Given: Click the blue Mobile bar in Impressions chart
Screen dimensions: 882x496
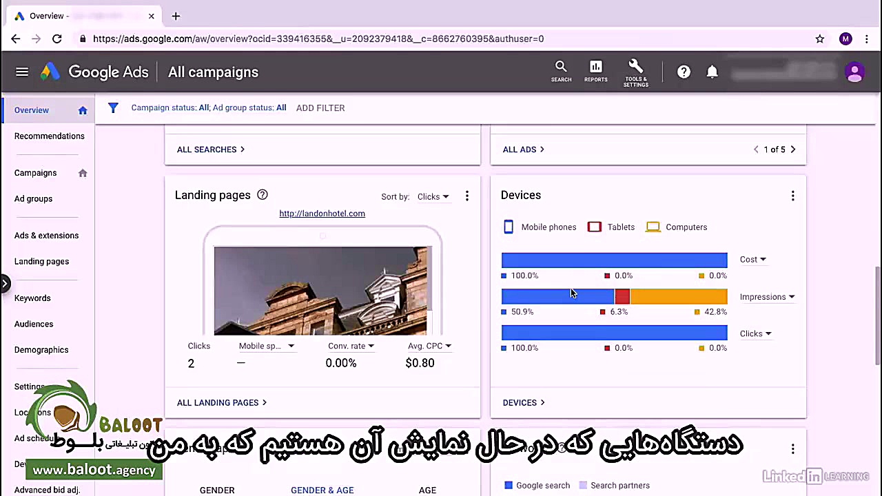Looking at the screenshot, I should [x=557, y=296].
